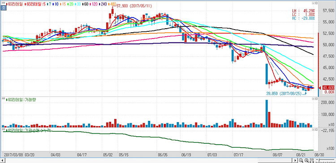
Task: Select the 120-day moving average legend
Action: coord(94,4)
